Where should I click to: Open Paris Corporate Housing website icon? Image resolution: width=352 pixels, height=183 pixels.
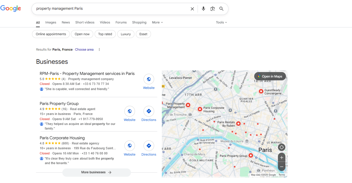coord(130,146)
